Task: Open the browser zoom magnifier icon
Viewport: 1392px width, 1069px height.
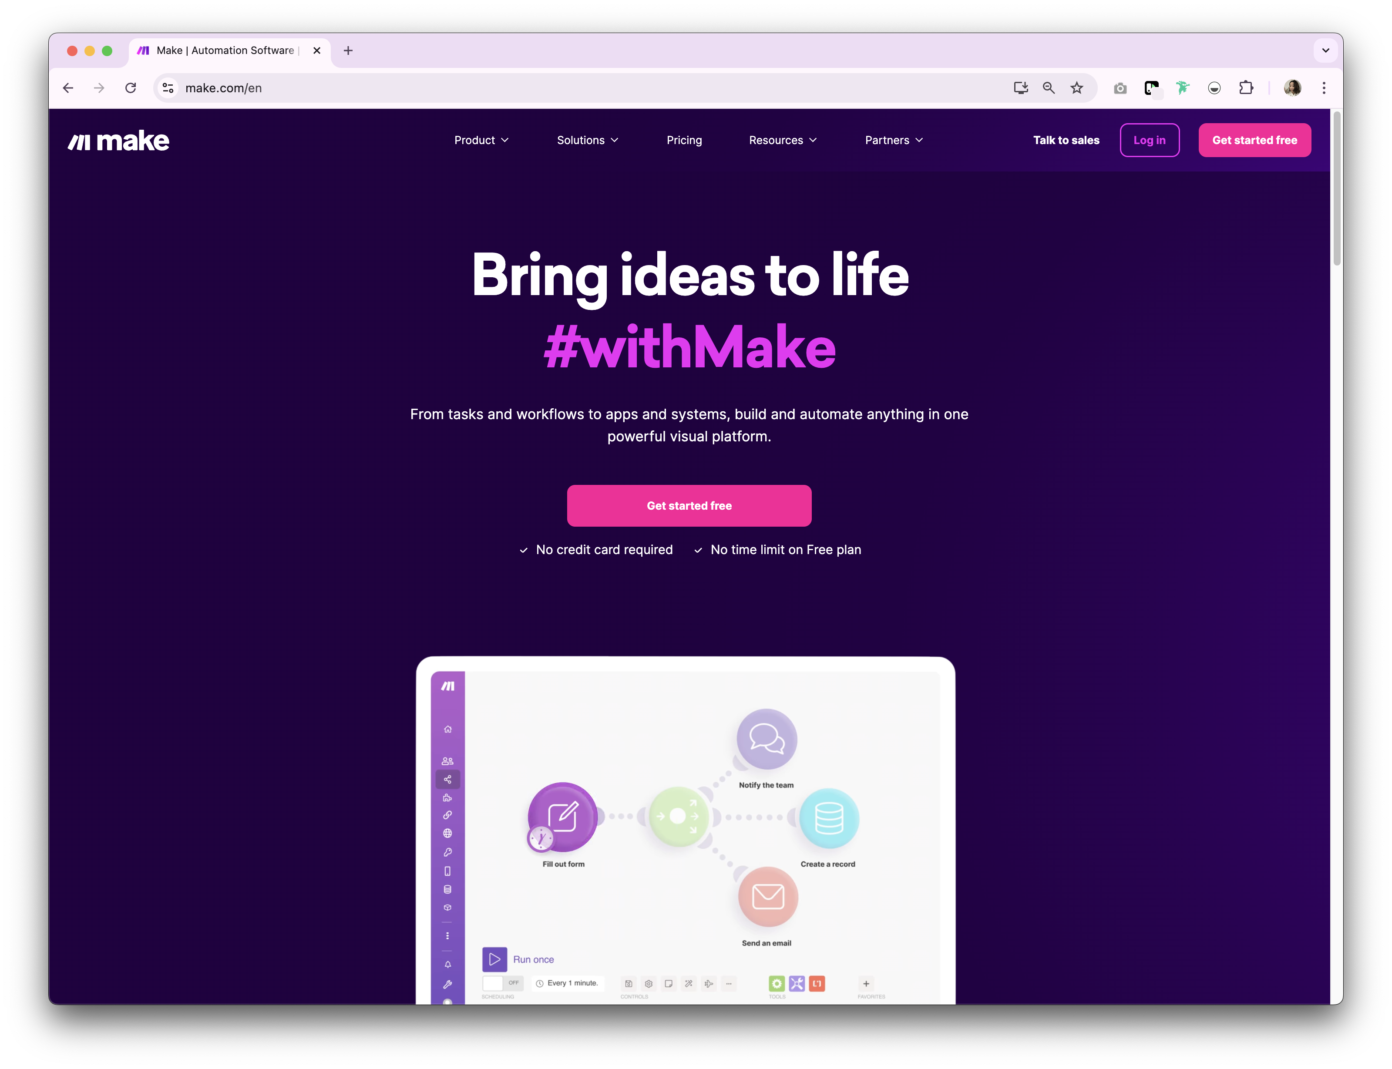Action: pyautogui.click(x=1049, y=88)
